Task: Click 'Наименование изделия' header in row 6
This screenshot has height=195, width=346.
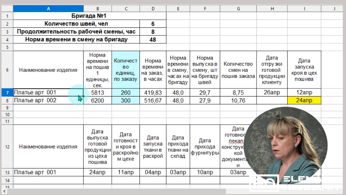Action: pos(48,70)
